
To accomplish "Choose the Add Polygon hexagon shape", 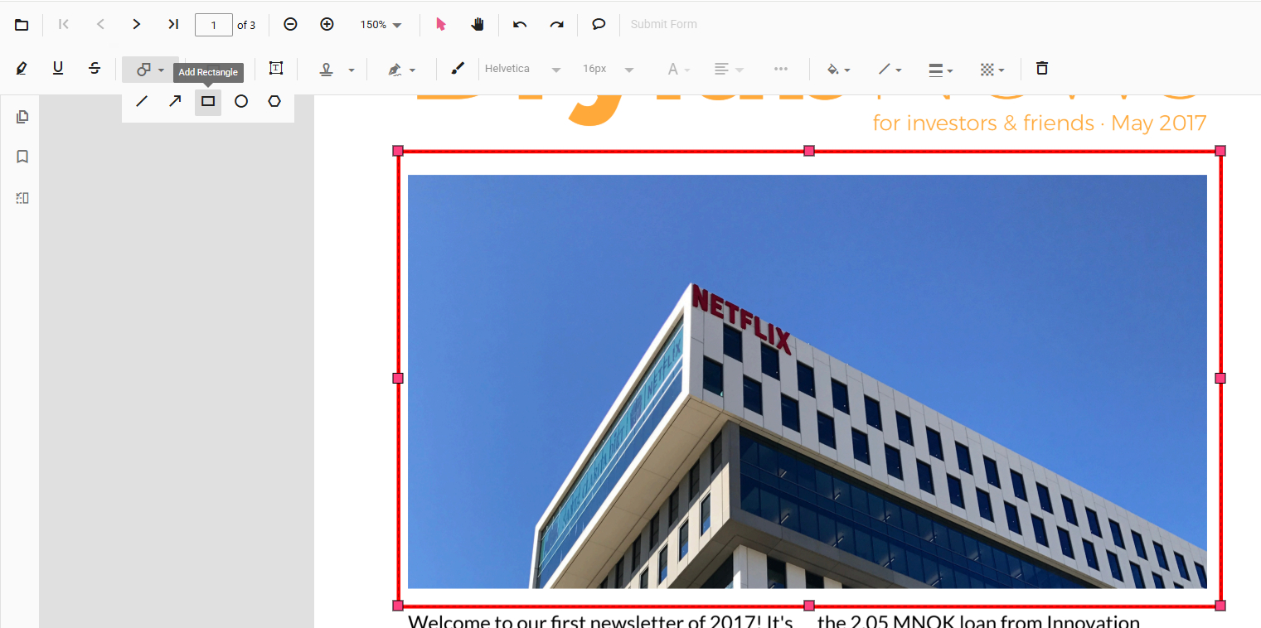I will (274, 101).
